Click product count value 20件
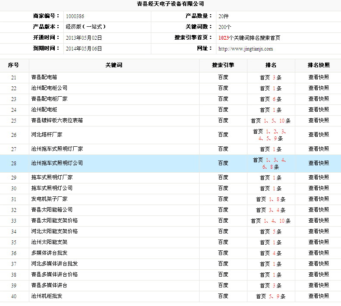The width and height of the screenshot is (341, 306). click(224, 16)
